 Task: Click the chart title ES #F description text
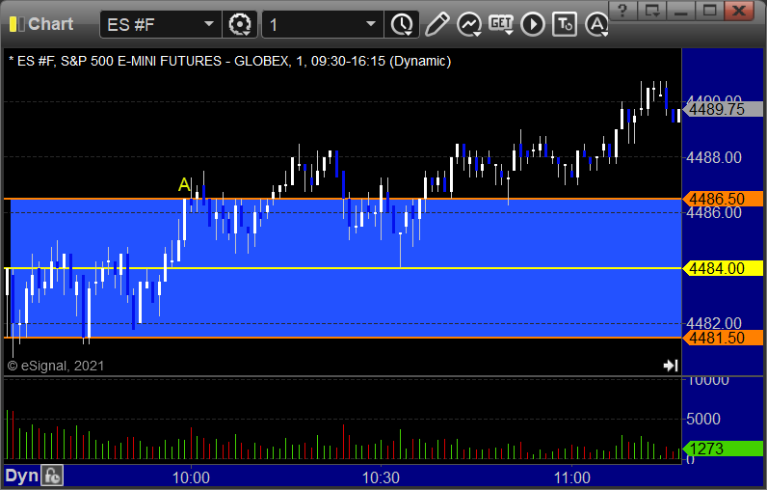230,61
